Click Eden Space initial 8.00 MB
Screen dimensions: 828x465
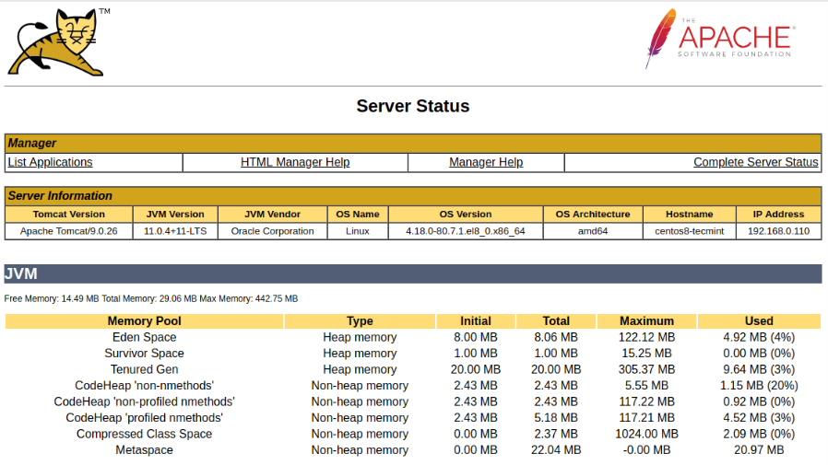tap(475, 337)
